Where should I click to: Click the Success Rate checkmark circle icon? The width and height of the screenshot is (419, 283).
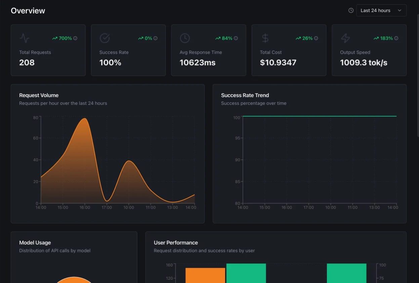[x=104, y=38]
